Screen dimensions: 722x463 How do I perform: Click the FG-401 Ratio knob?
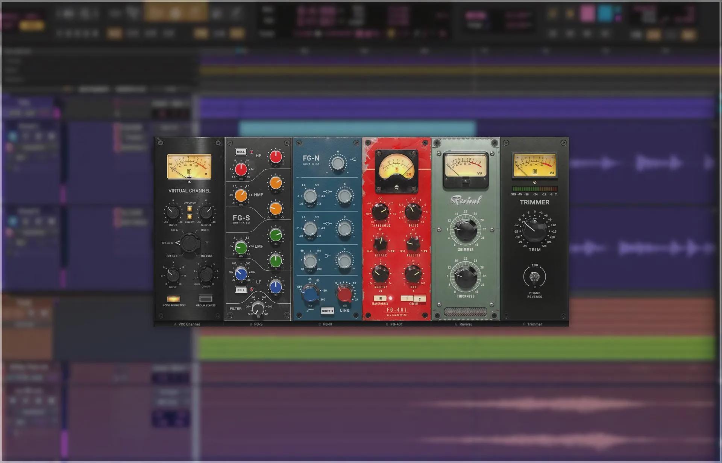pyautogui.click(x=413, y=212)
